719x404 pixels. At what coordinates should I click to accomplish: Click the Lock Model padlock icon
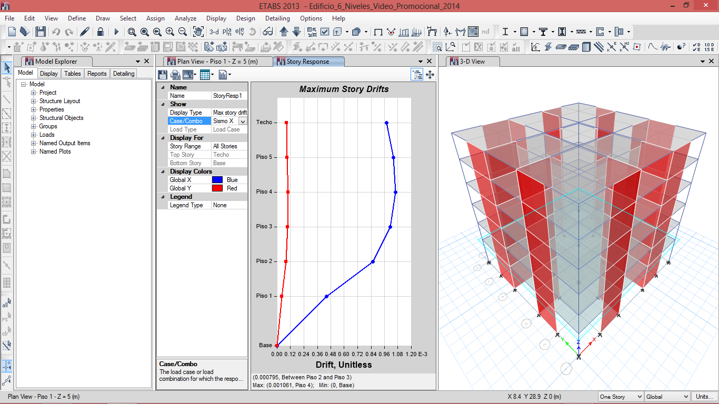click(100, 32)
